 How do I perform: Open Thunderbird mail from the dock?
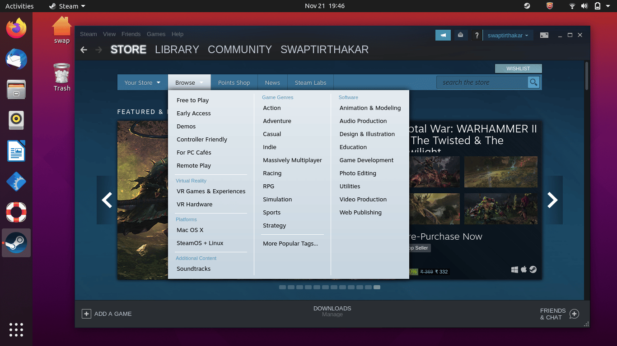click(x=16, y=59)
